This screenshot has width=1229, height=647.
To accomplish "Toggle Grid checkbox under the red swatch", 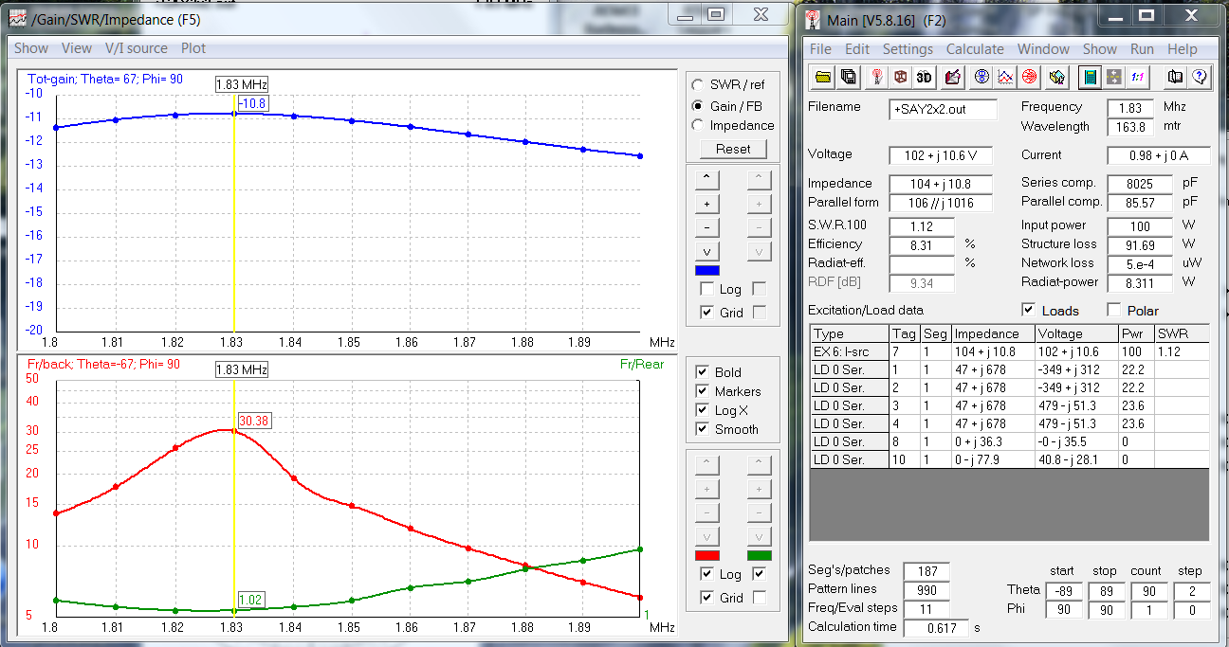I will 706,597.
